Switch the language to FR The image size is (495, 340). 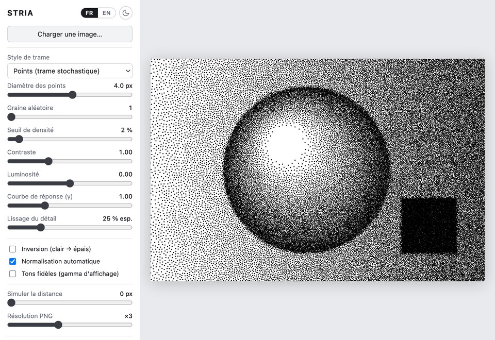(89, 13)
